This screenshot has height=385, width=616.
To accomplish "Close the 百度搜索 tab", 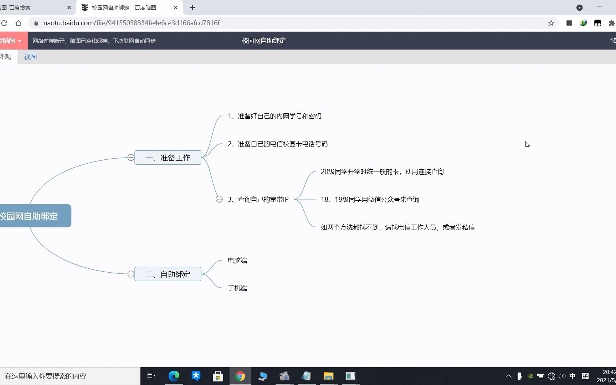I will point(69,7).
